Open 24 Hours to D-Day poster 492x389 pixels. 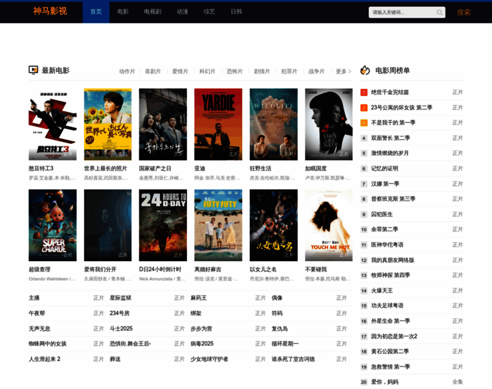pyautogui.click(x=163, y=225)
